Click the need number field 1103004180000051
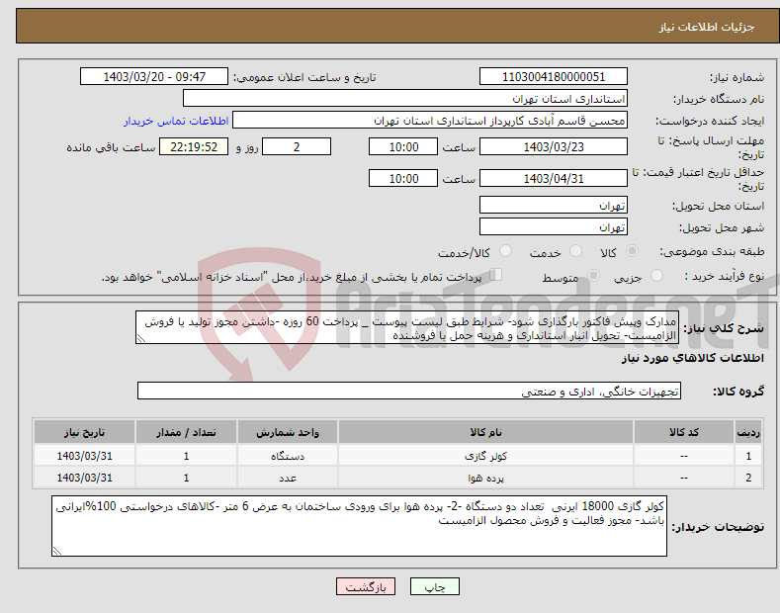Screen dimensions: 780x613 554,77
